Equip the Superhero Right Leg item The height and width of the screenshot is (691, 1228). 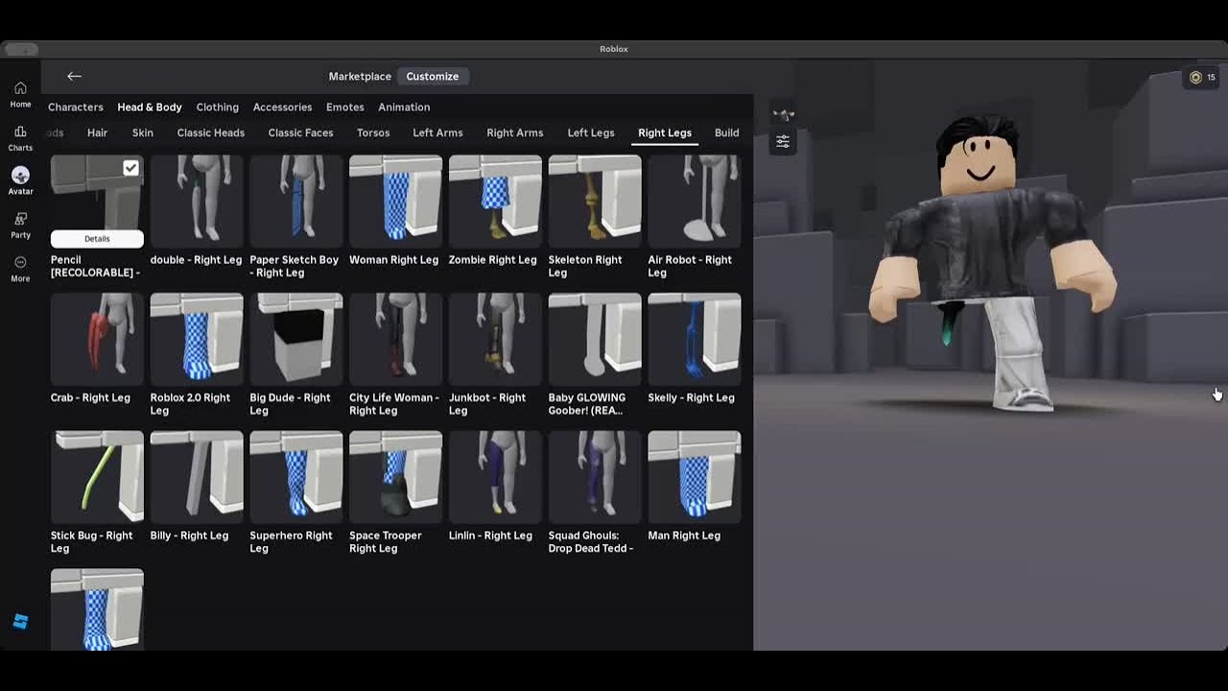296,477
